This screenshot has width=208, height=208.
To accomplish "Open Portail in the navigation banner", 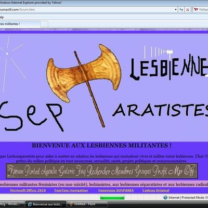I will click(32, 171).
